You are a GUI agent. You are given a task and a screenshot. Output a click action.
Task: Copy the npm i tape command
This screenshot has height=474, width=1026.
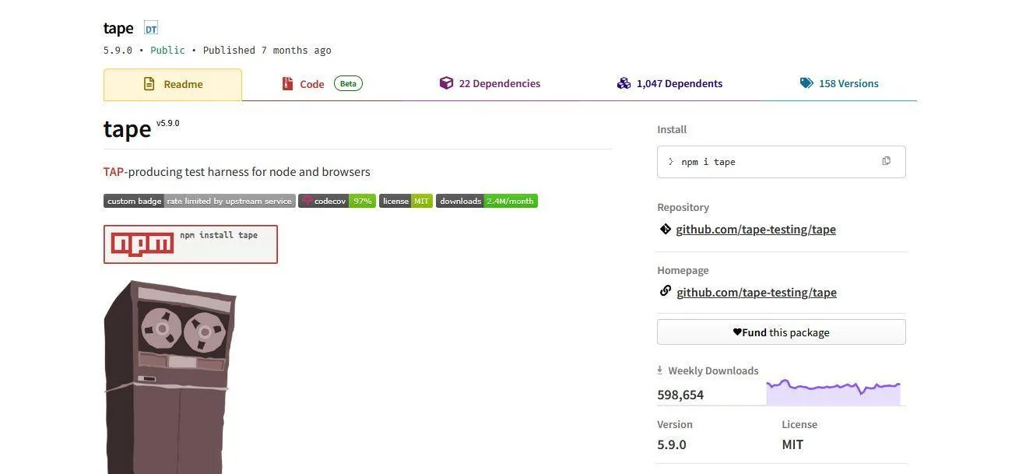886,161
